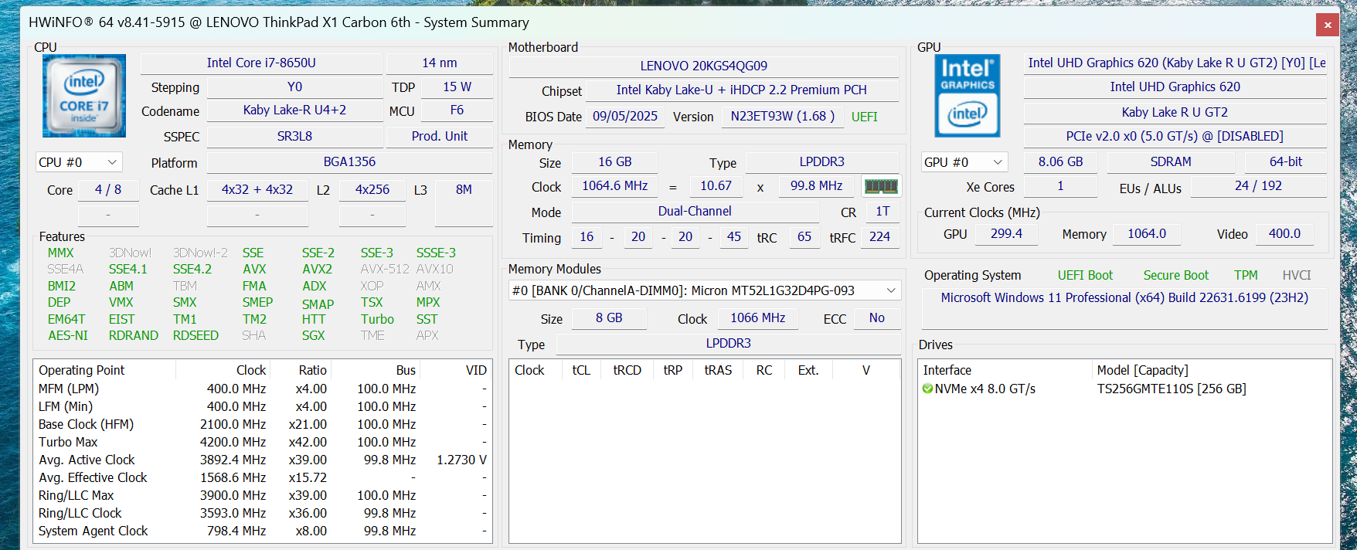
Task: Select the Avg. Effective Clock row
Action: (263, 477)
